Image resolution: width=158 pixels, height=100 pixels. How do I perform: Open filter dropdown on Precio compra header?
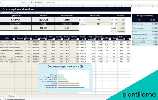tap(54, 39)
